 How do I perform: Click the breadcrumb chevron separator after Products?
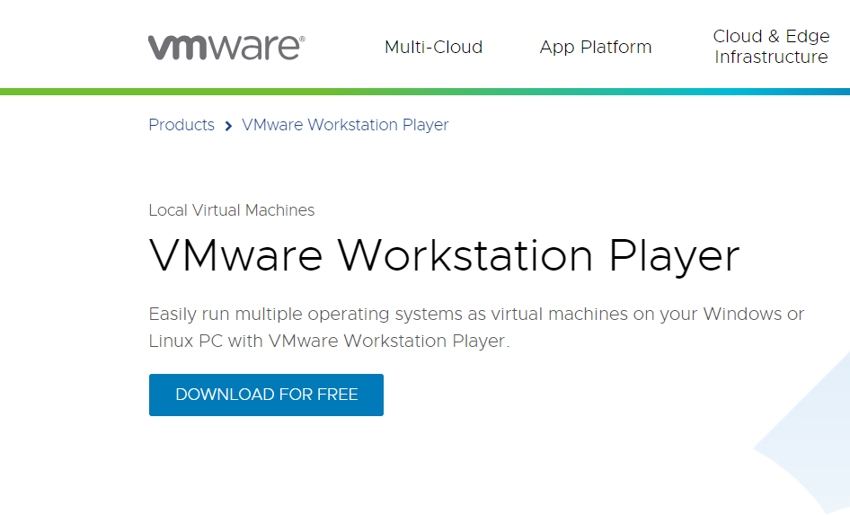228,127
